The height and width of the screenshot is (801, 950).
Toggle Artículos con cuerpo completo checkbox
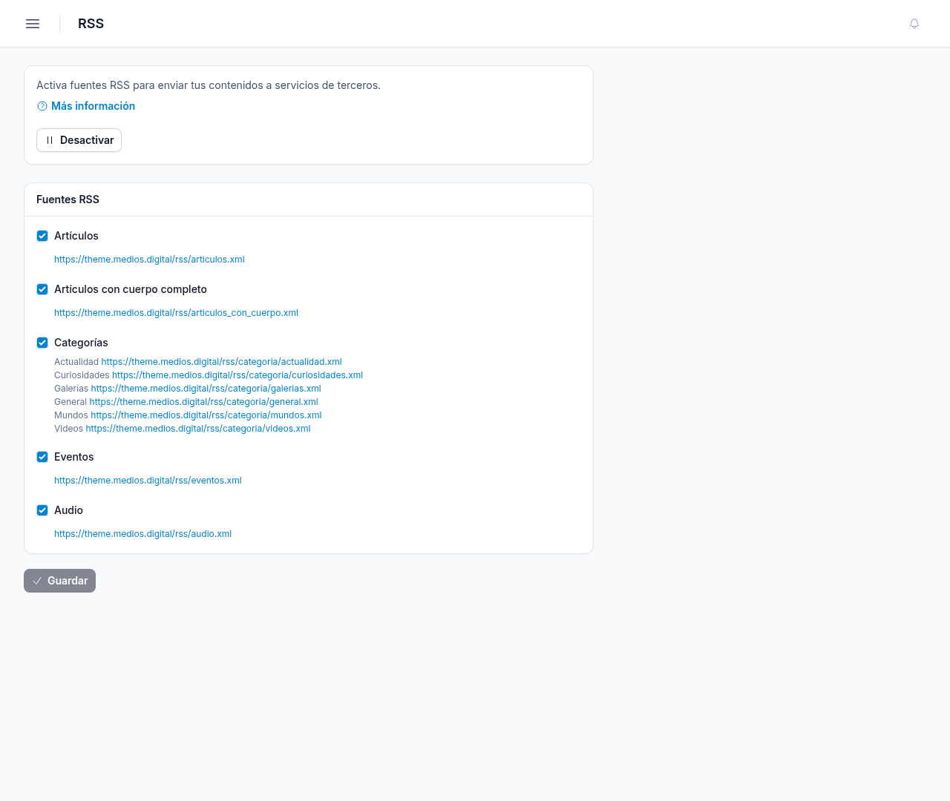(42, 289)
